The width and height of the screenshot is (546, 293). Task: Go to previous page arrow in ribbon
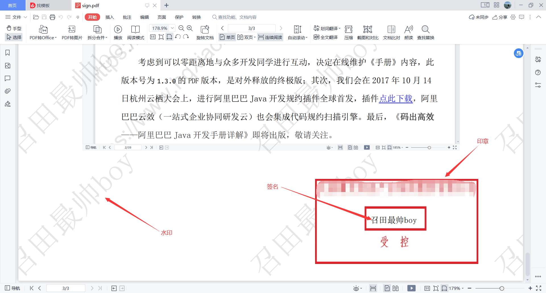[x=222, y=28]
